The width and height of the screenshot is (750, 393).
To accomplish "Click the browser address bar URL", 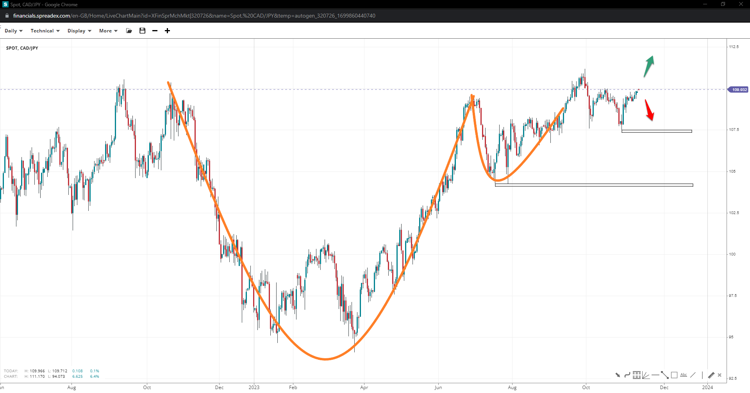I will (x=194, y=16).
